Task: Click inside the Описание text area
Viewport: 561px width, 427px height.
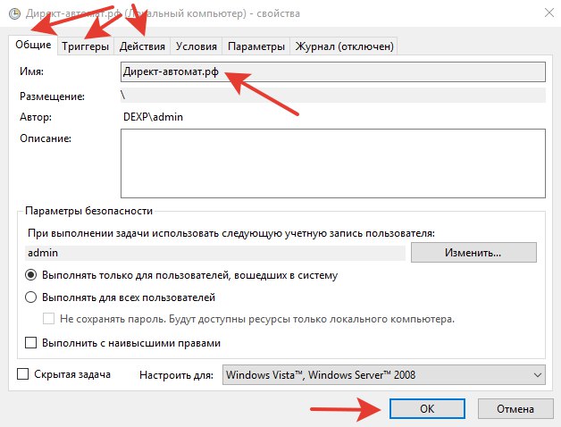Action: (x=331, y=162)
